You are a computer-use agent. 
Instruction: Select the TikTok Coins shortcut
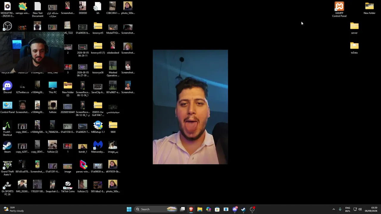coord(68,187)
